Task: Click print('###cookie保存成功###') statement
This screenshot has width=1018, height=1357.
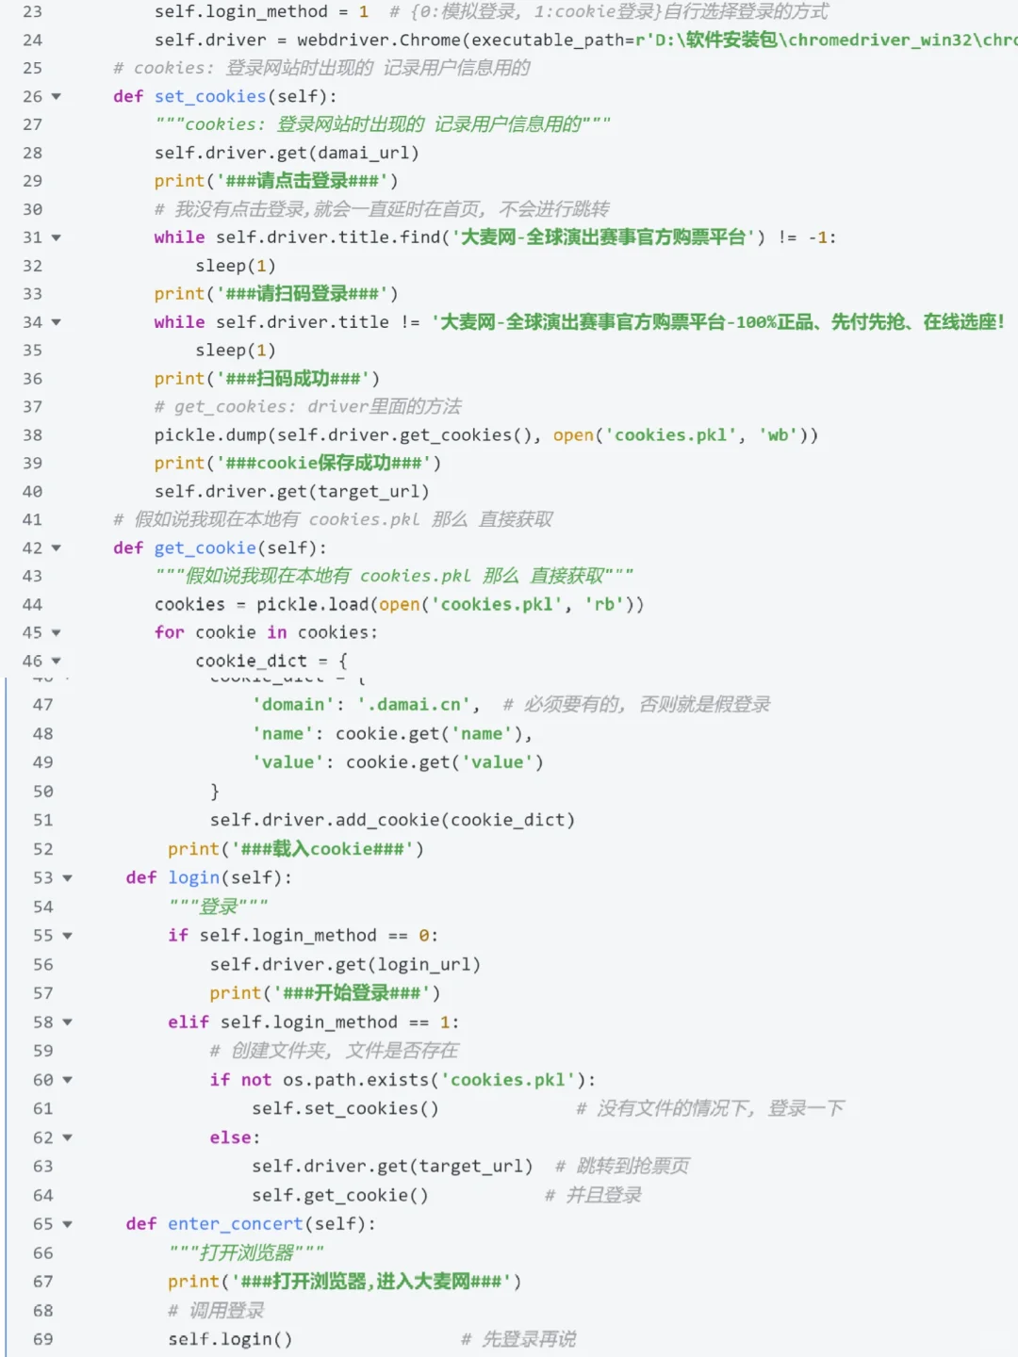Action: tap(298, 463)
